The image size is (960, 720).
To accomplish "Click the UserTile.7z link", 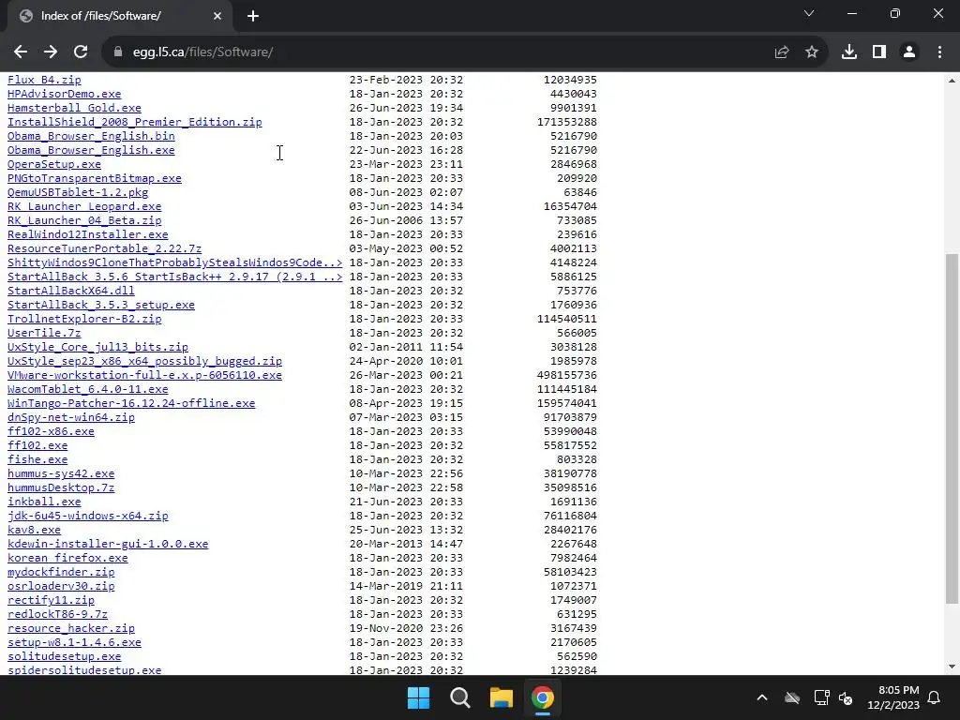I will point(44,333).
